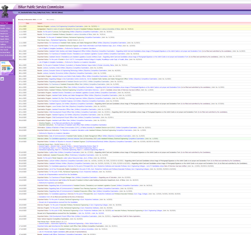Click Asset Declaration menu item
Image resolution: width=251 pixels, height=235 pixels.
click(6, 55)
